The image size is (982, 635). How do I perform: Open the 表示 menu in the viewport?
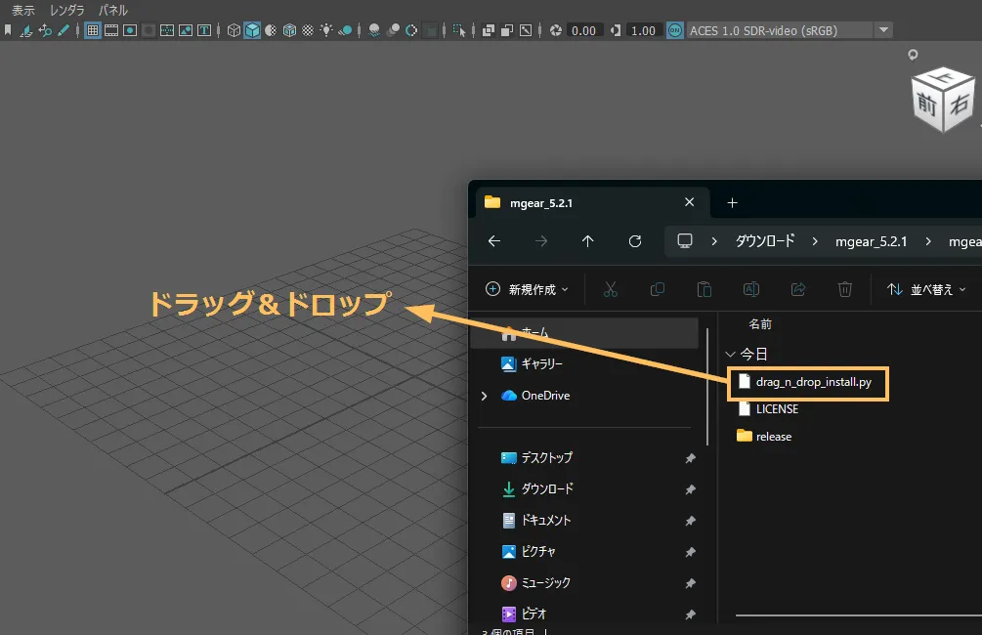coord(23,10)
